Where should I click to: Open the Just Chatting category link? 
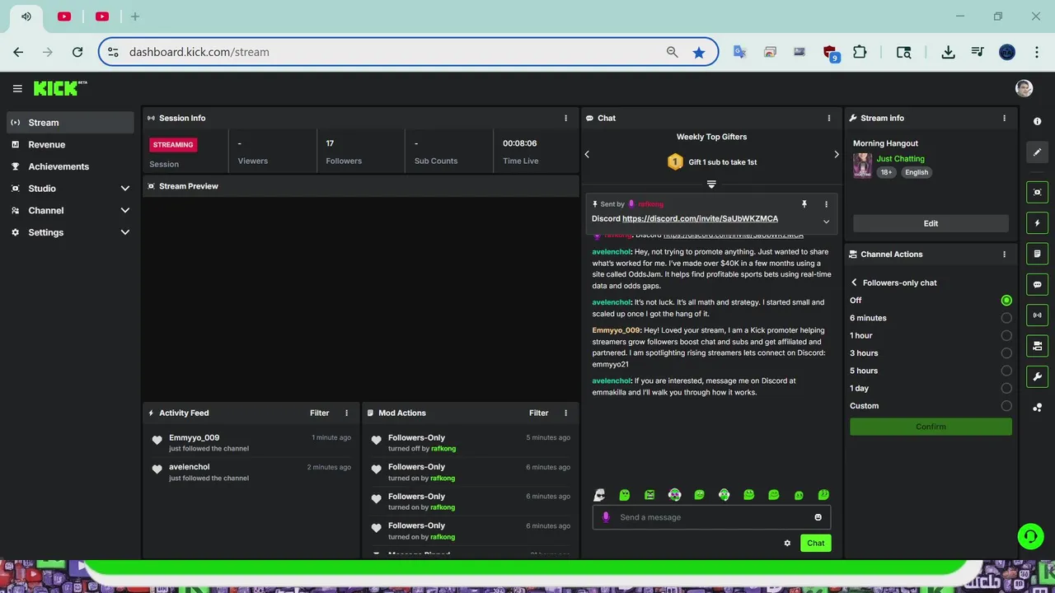900,159
